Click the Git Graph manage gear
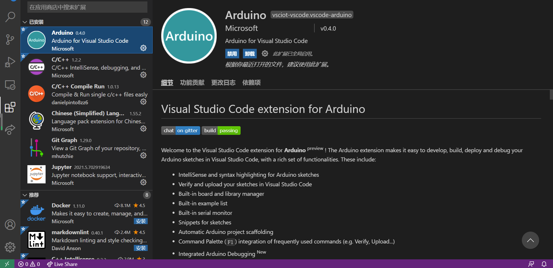Viewport: 553px width, 268px height. click(x=143, y=155)
